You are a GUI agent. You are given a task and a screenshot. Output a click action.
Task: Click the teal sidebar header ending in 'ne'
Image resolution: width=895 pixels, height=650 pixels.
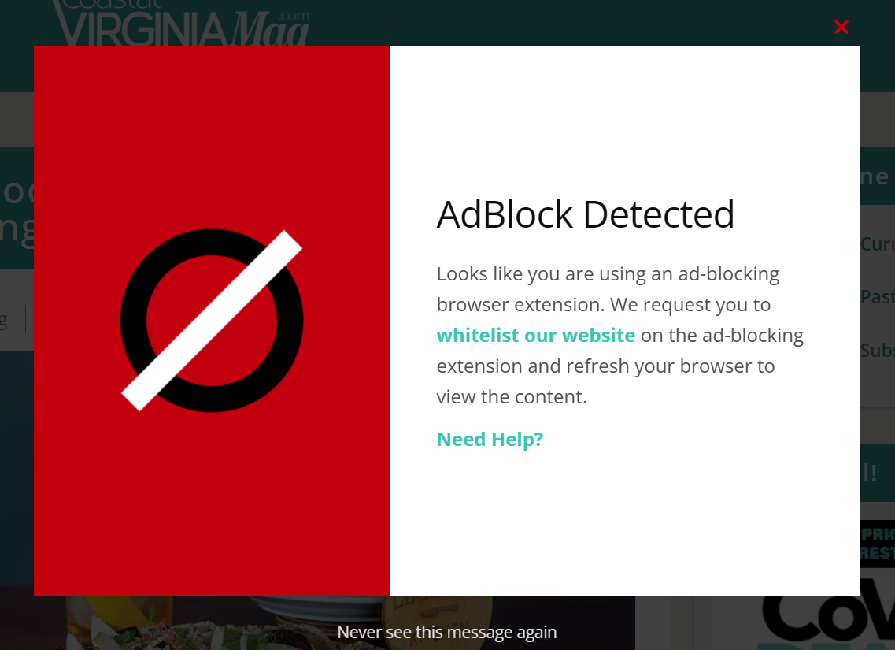[878, 176]
